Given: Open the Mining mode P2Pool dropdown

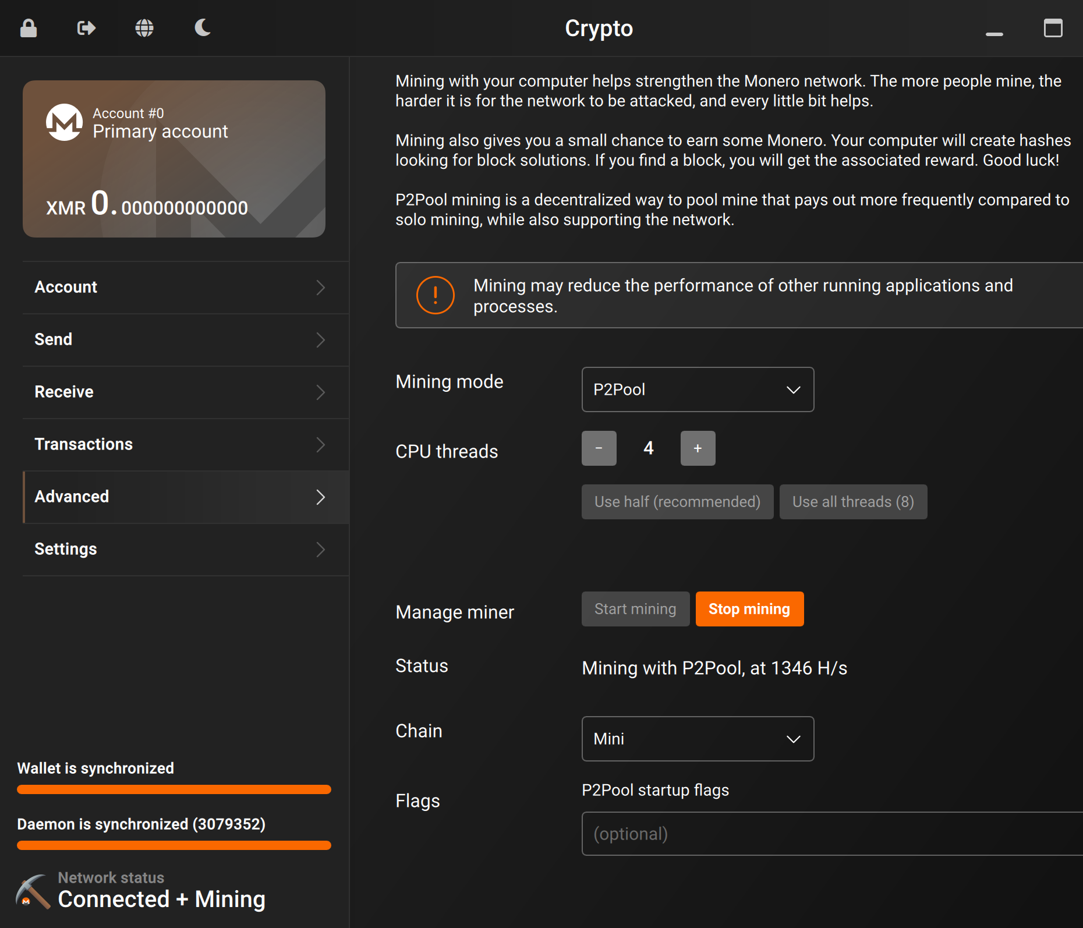Looking at the screenshot, I should click(x=698, y=389).
